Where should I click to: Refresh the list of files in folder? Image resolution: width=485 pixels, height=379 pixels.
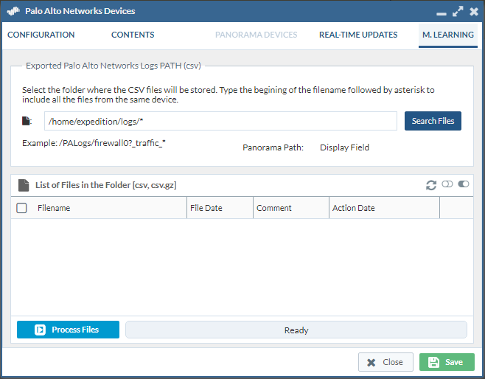point(431,184)
